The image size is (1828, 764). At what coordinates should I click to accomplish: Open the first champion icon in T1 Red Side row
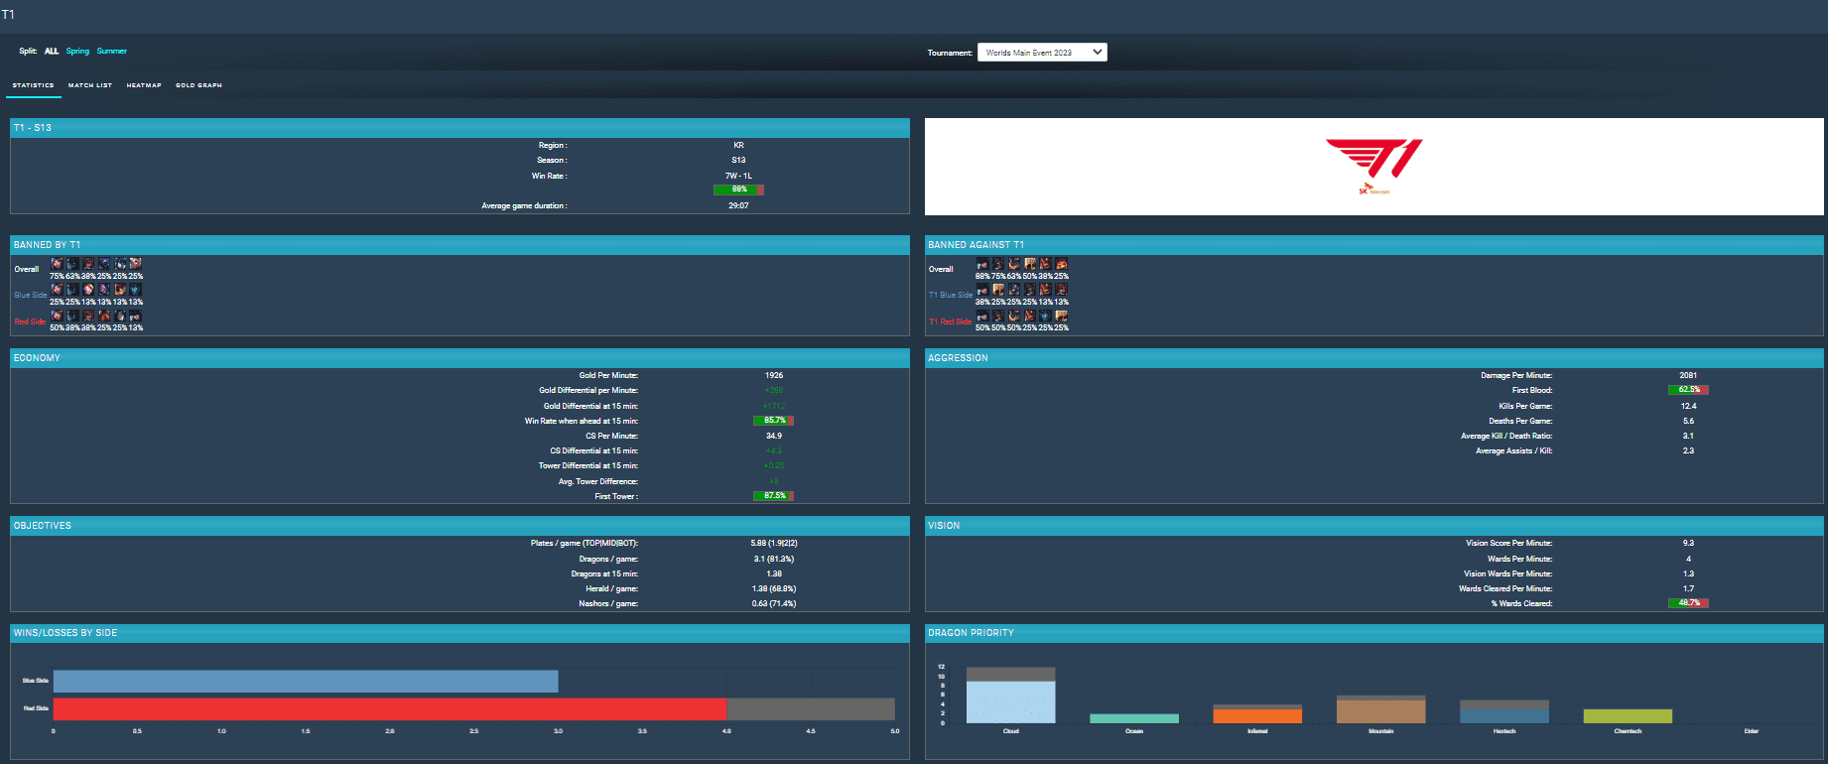point(982,316)
